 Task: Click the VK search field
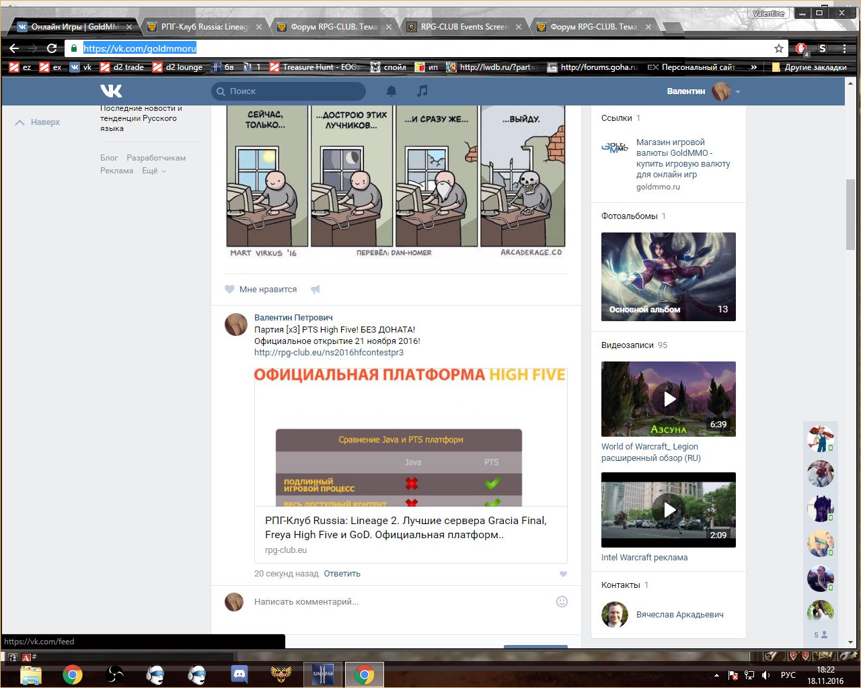pos(289,91)
